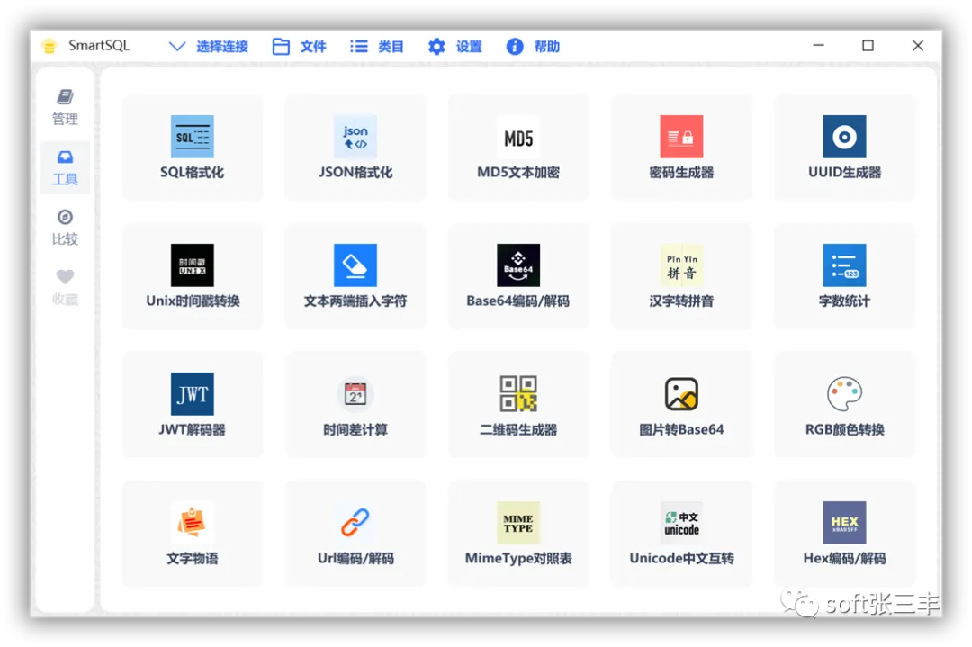Screen dimensions: 972x647
Task: Click the SQL格式化 label text
Action: 193,172
